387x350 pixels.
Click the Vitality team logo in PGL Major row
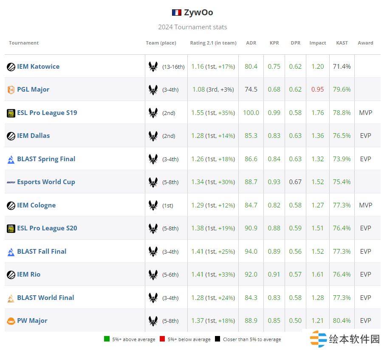[153, 90]
